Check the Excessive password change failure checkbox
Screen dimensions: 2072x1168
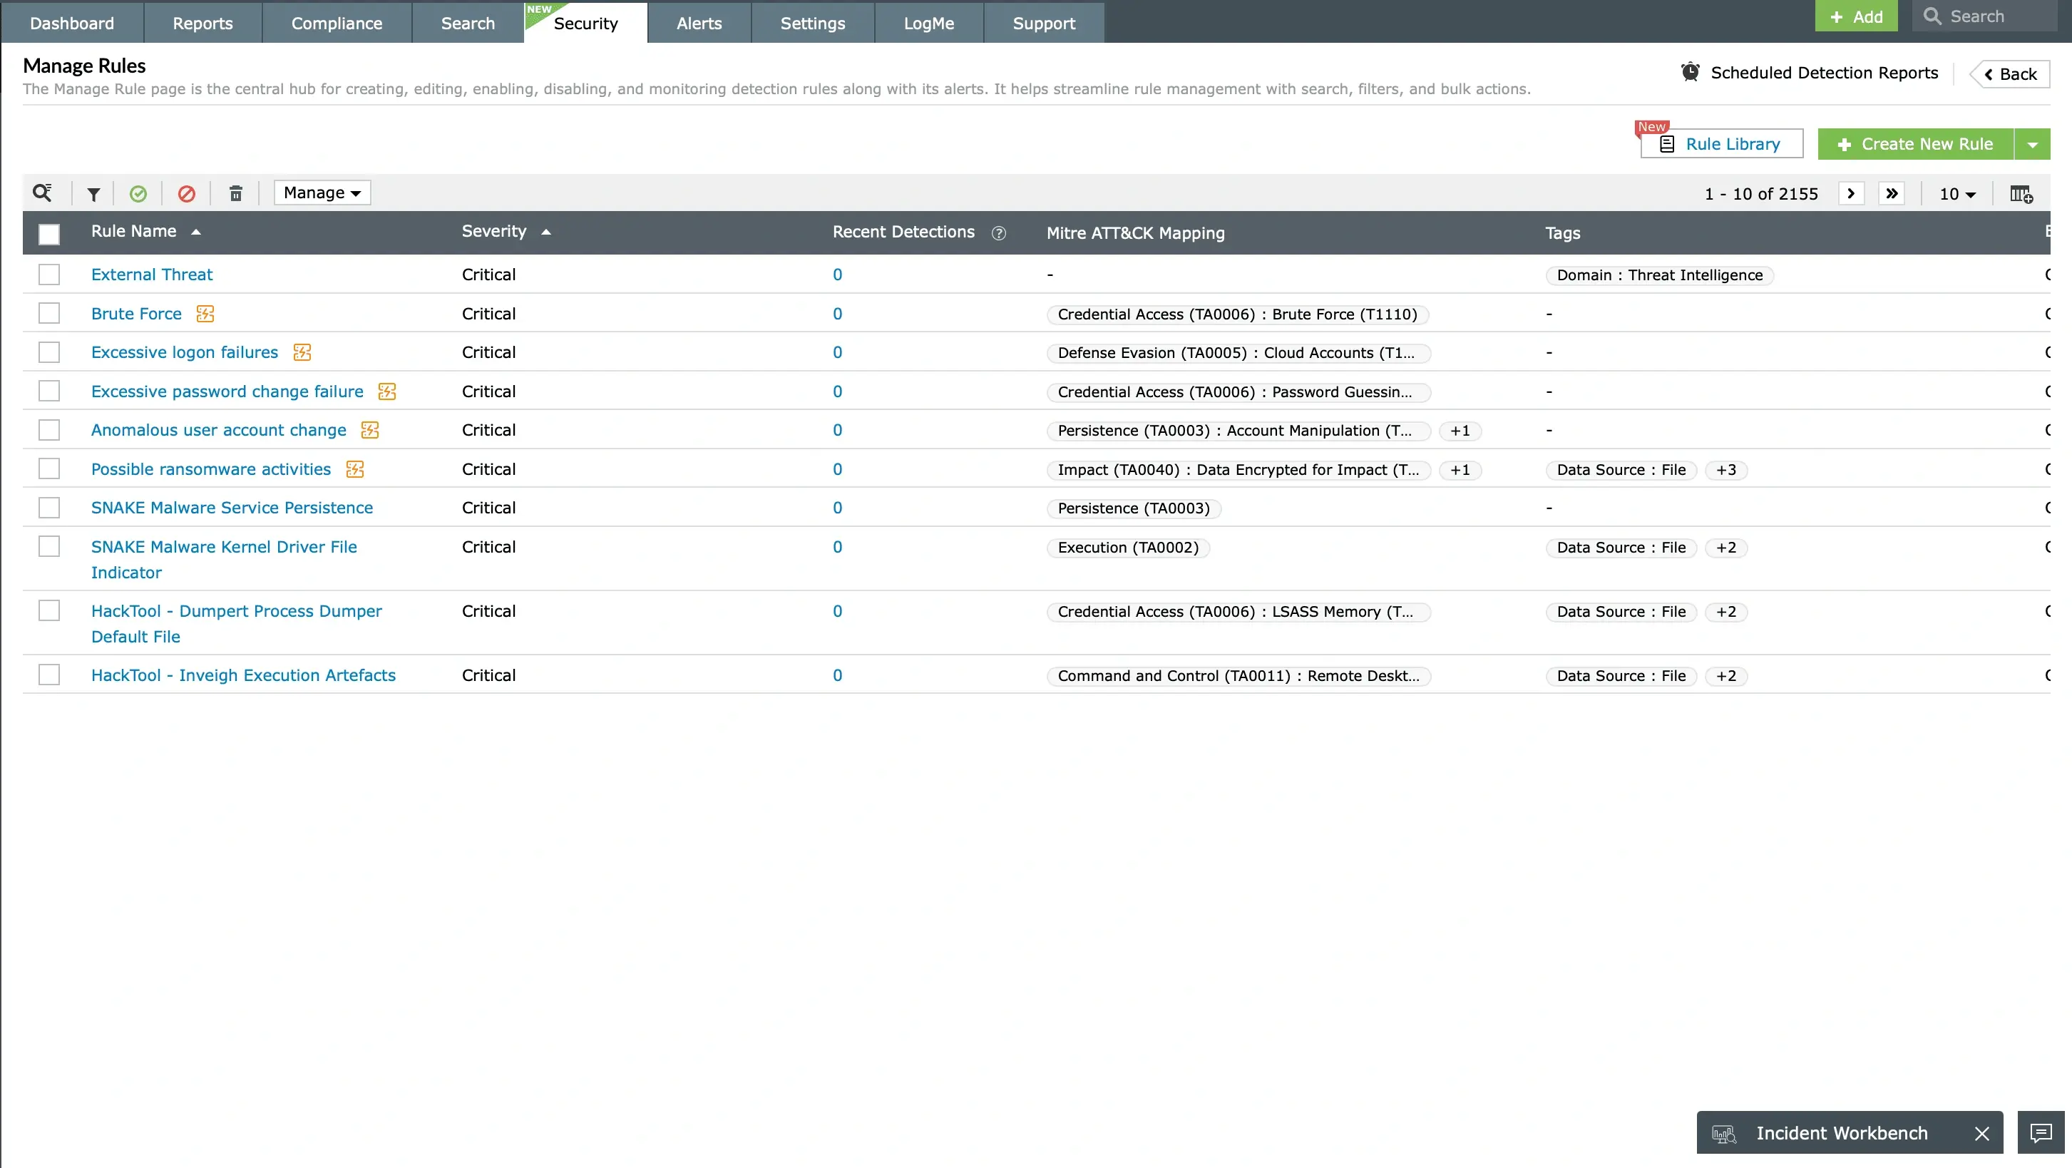click(x=49, y=391)
